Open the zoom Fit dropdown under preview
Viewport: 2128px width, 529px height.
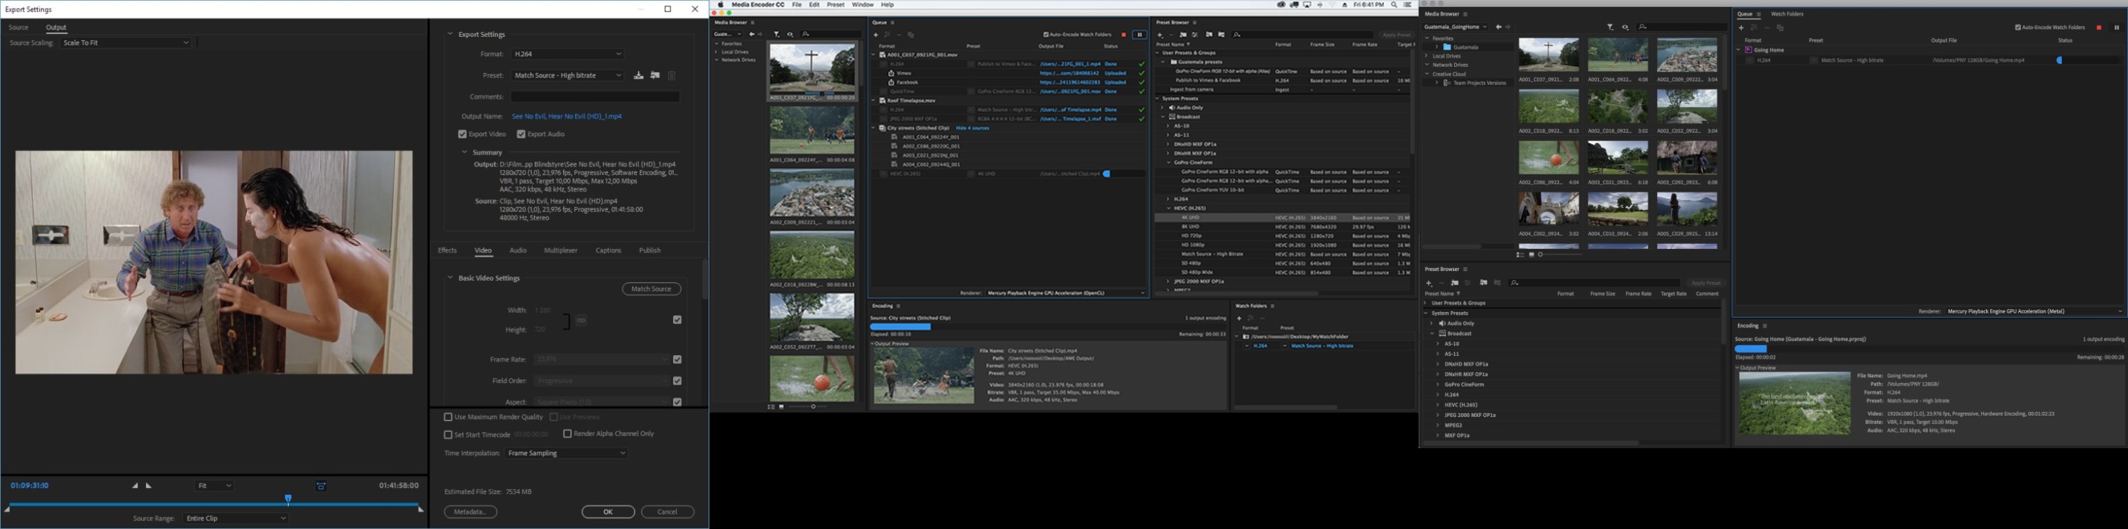pos(215,486)
